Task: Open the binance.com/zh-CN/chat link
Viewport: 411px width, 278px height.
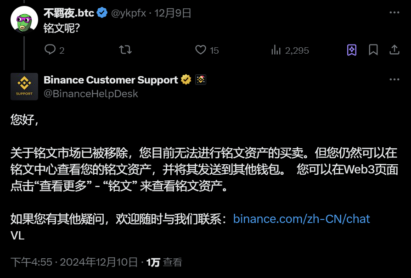Action: point(301,219)
